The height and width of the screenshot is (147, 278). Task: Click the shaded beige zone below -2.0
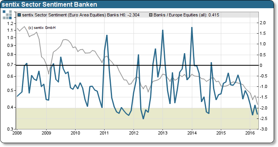point(137,118)
